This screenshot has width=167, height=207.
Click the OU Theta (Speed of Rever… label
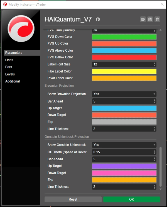tap(68, 152)
